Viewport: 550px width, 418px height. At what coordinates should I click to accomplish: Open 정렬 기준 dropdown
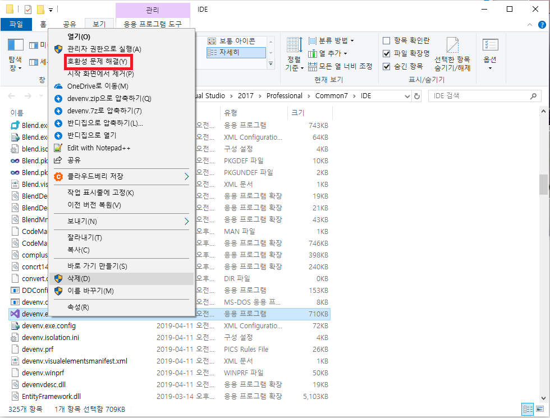tap(294, 54)
